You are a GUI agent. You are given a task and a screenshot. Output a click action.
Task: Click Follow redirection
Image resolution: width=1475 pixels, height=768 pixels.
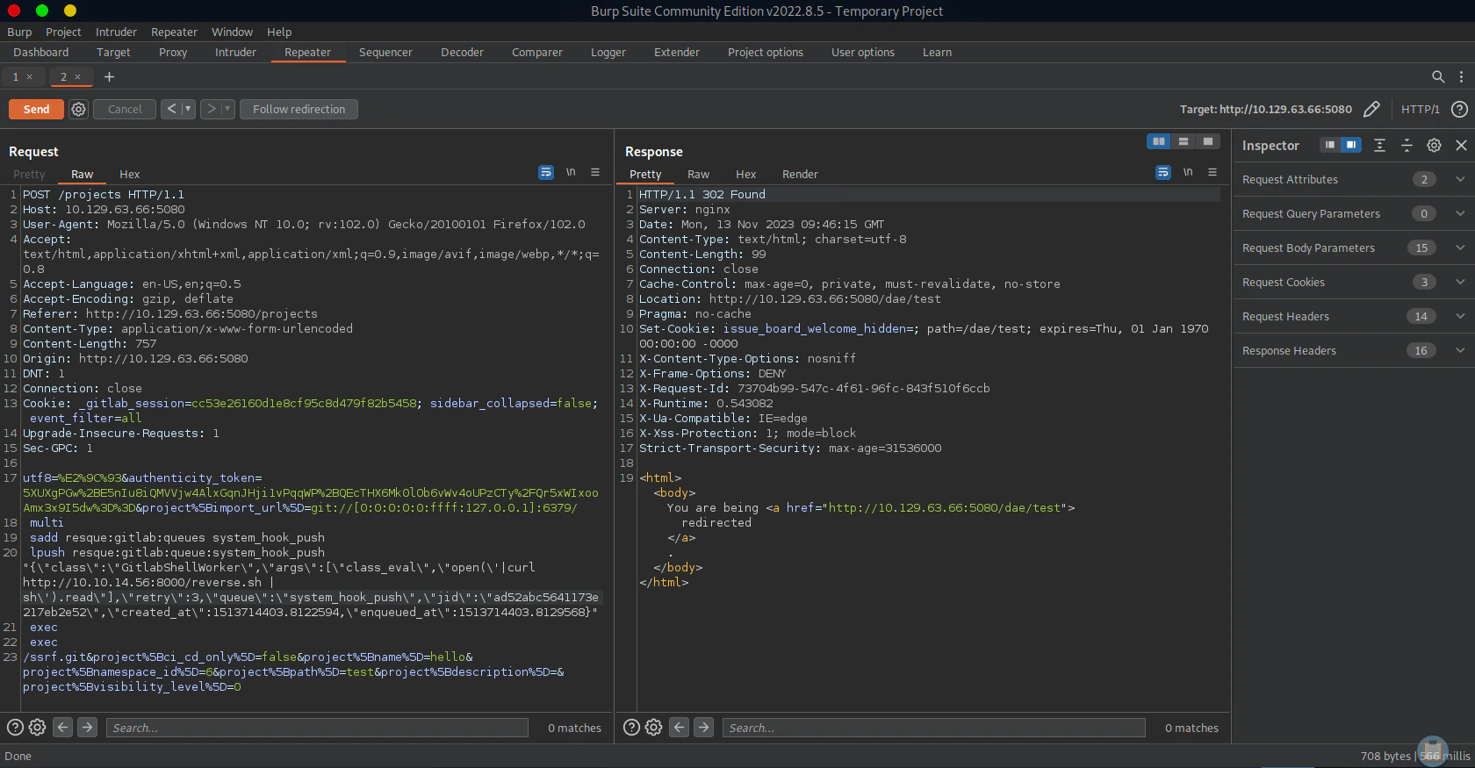point(299,109)
